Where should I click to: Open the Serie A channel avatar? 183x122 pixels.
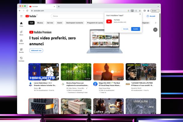coord(31,84)
